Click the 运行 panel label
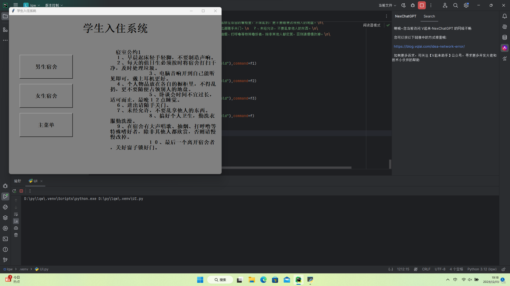510x286 pixels. pos(18,181)
